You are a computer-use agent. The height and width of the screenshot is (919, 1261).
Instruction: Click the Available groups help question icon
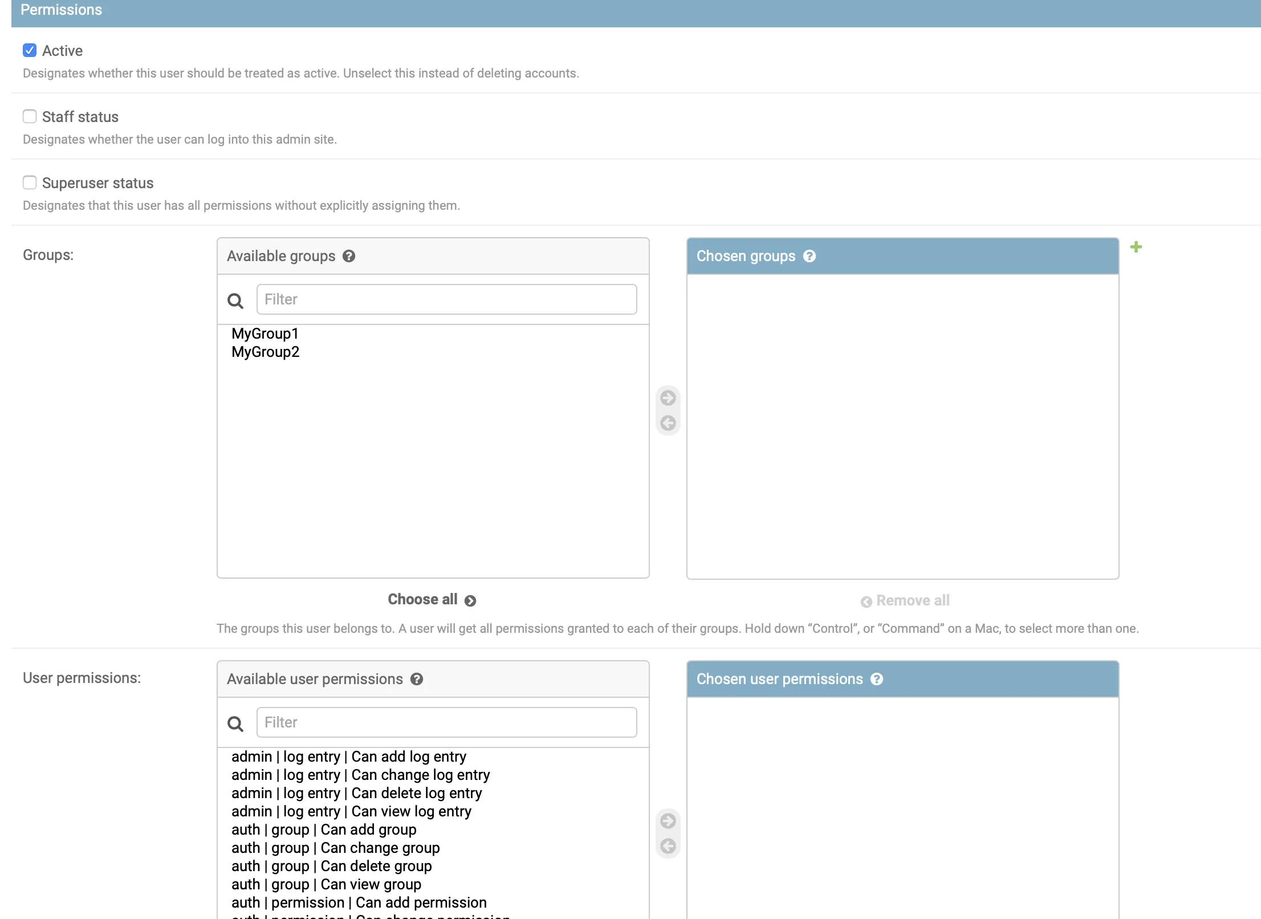click(x=349, y=256)
